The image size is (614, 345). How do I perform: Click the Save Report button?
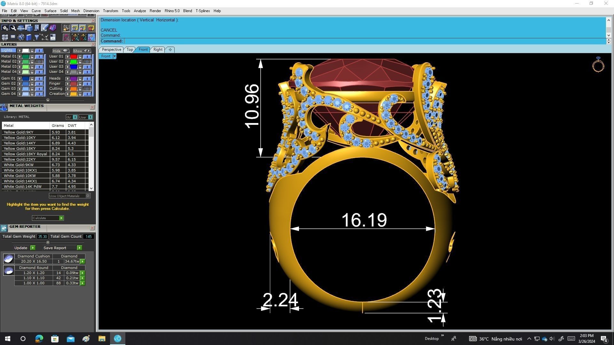(x=62, y=248)
